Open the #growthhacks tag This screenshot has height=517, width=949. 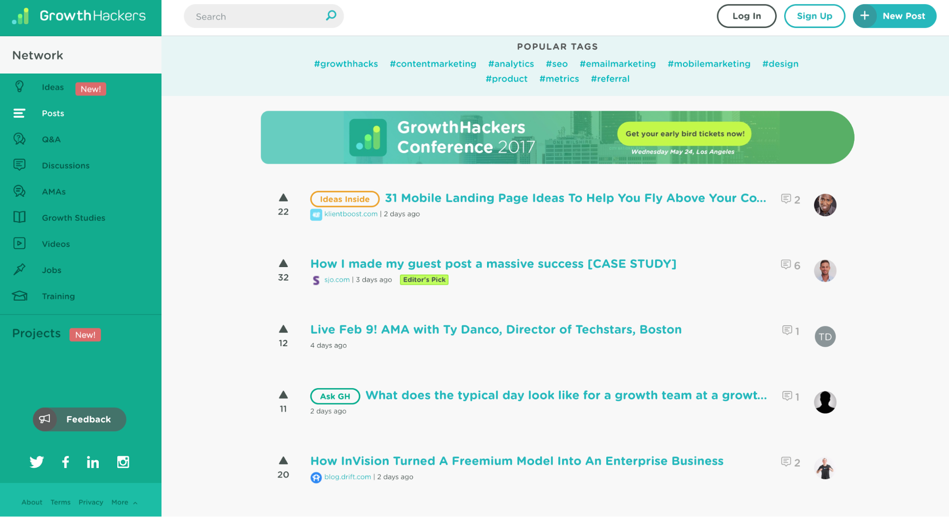[x=346, y=64]
